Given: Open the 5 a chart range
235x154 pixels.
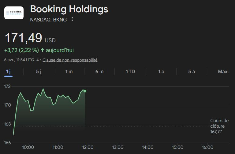Looking at the screenshot, I should (x=192, y=72).
